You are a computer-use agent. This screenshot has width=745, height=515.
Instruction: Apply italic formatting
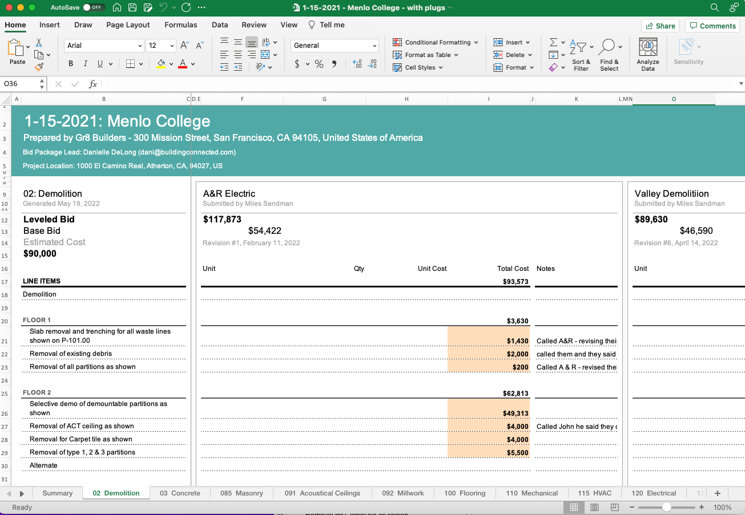point(86,64)
